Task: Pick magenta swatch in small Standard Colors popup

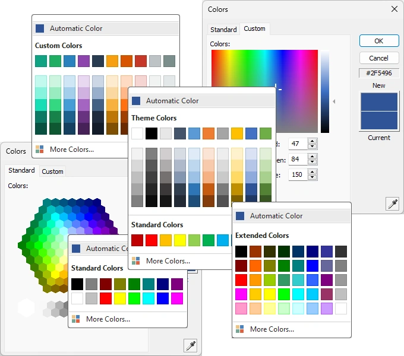Action: (x=177, y=298)
